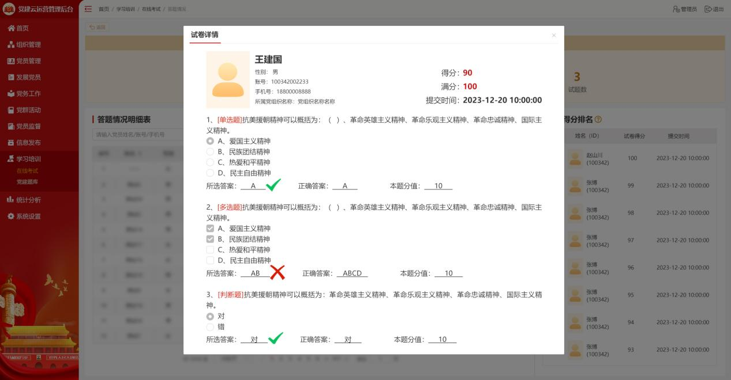Check option D 民主自由精神 in the 多选题
731x380 pixels.
pos(210,260)
